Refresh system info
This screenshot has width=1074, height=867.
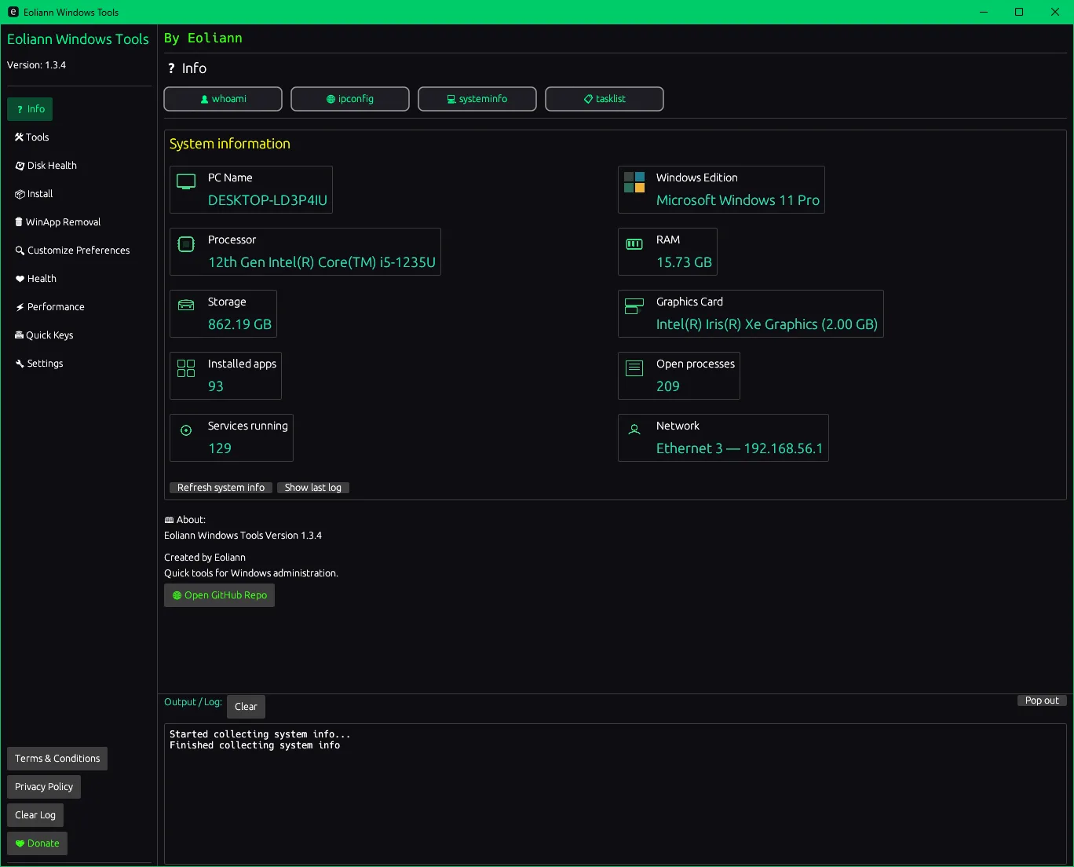(221, 488)
